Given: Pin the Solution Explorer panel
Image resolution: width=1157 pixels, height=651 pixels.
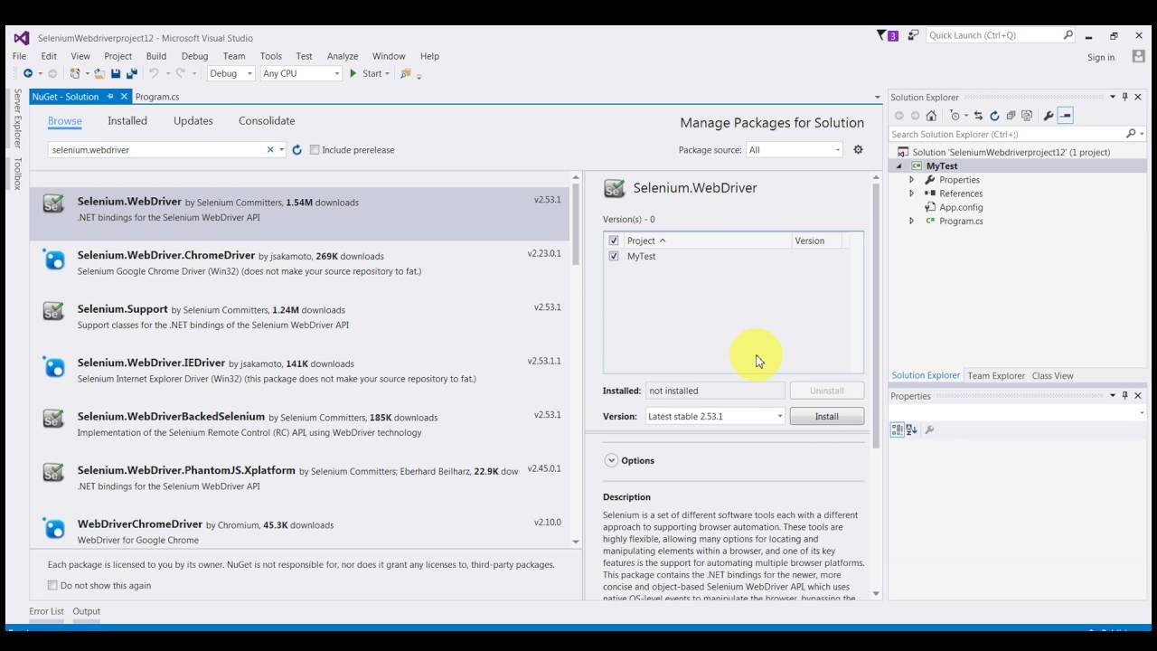Looking at the screenshot, I should (x=1125, y=97).
